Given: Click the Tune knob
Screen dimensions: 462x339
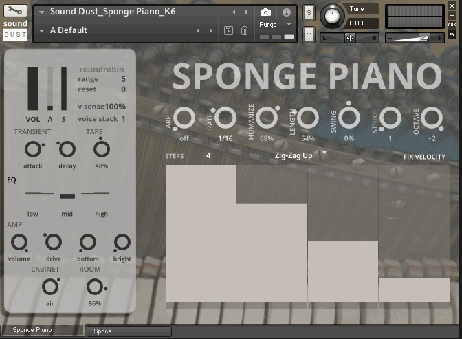Looking at the screenshot, I should [x=332, y=16].
